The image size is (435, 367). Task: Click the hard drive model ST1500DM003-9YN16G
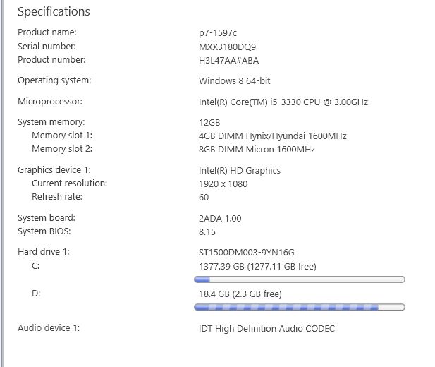click(x=245, y=252)
